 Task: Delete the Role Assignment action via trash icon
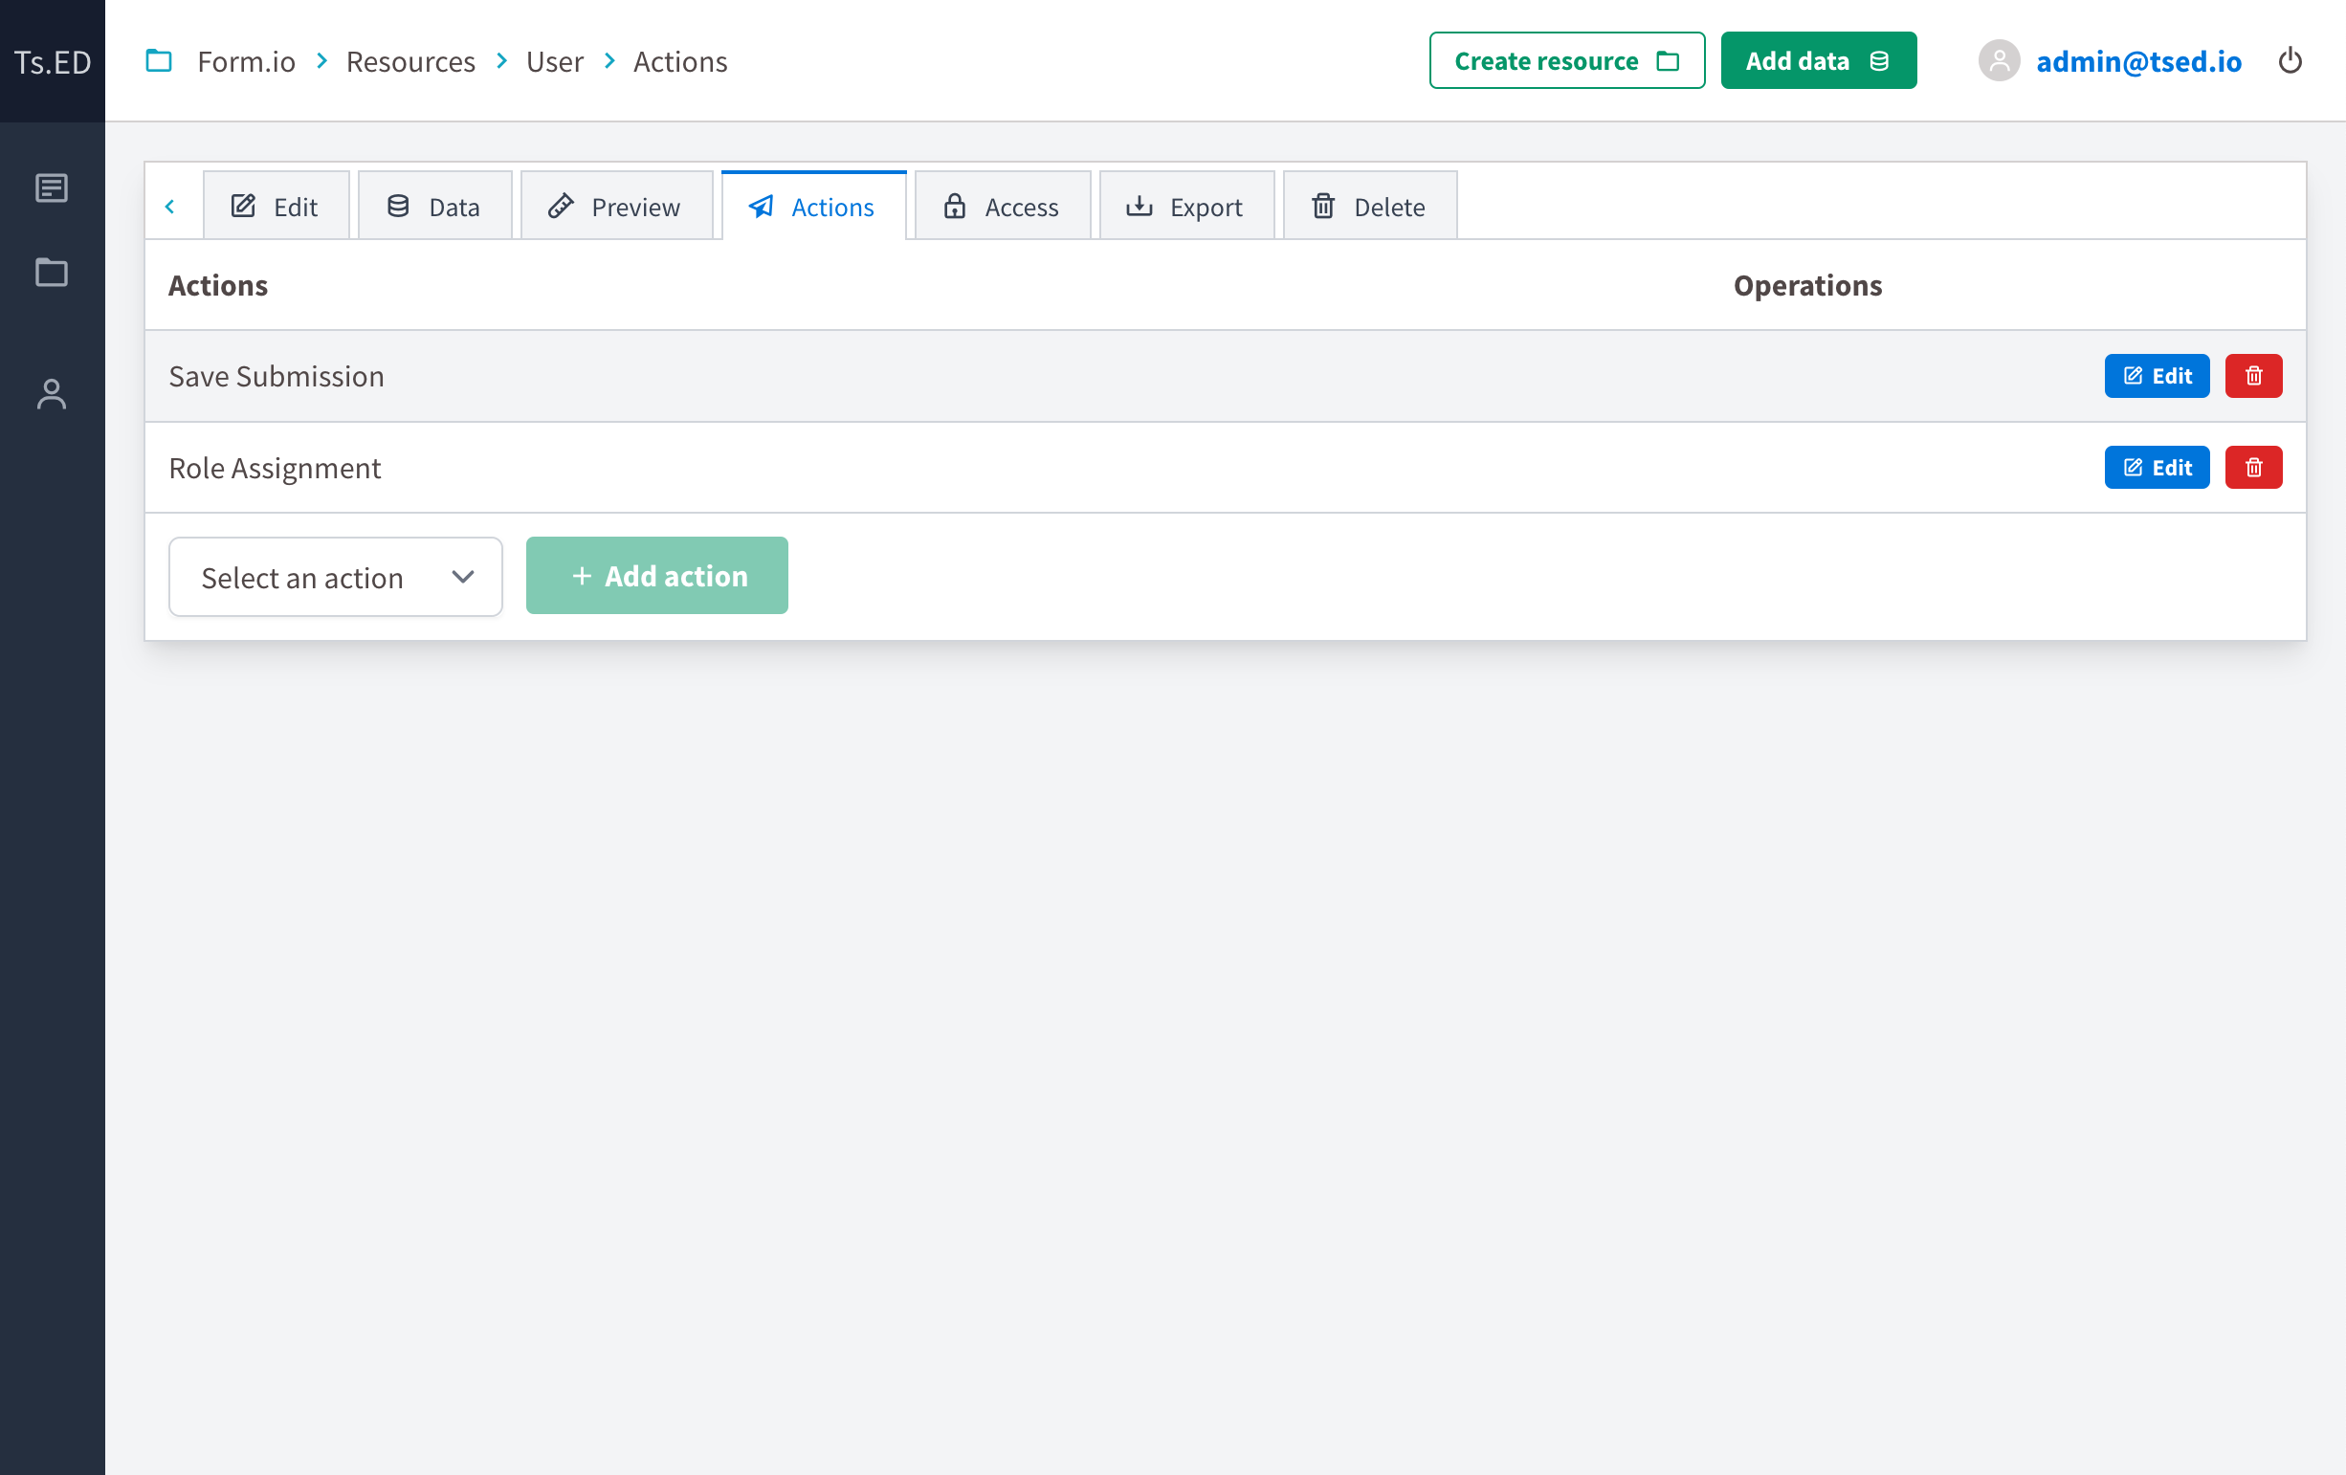click(2253, 467)
